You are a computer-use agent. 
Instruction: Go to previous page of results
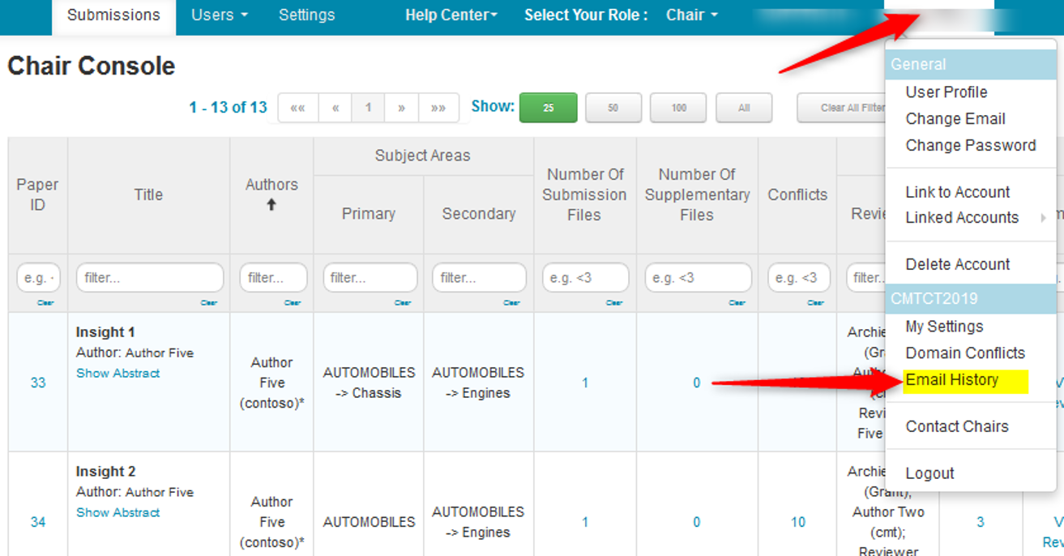point(335,108)
